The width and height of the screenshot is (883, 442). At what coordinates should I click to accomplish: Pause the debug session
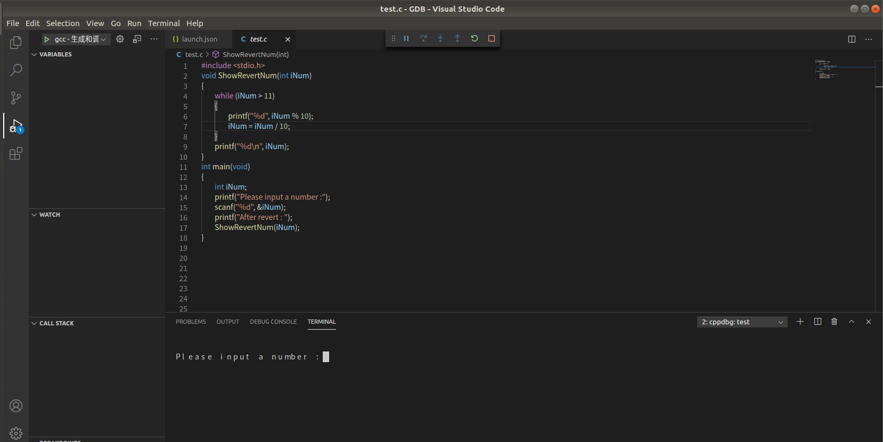tap(406, 38)
